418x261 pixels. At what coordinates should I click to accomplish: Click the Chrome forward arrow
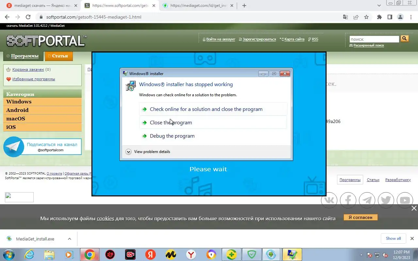18,17
